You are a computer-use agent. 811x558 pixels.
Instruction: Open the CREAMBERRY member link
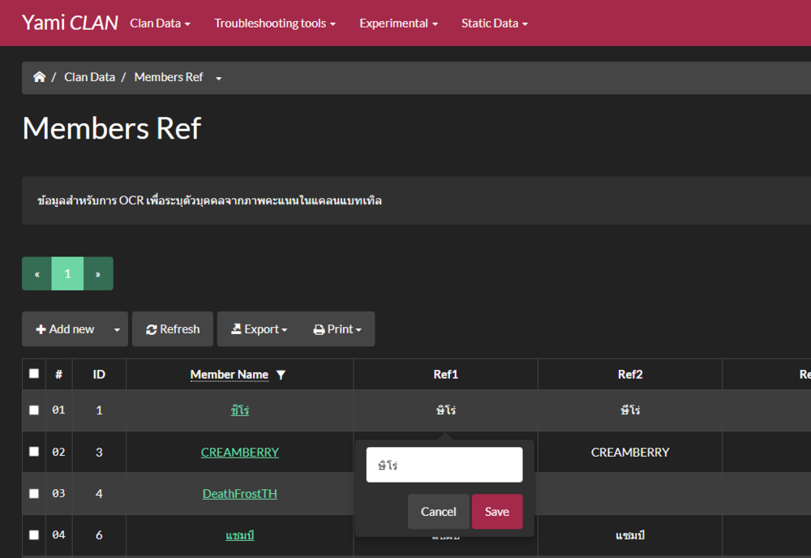click(x=240, y=453)
